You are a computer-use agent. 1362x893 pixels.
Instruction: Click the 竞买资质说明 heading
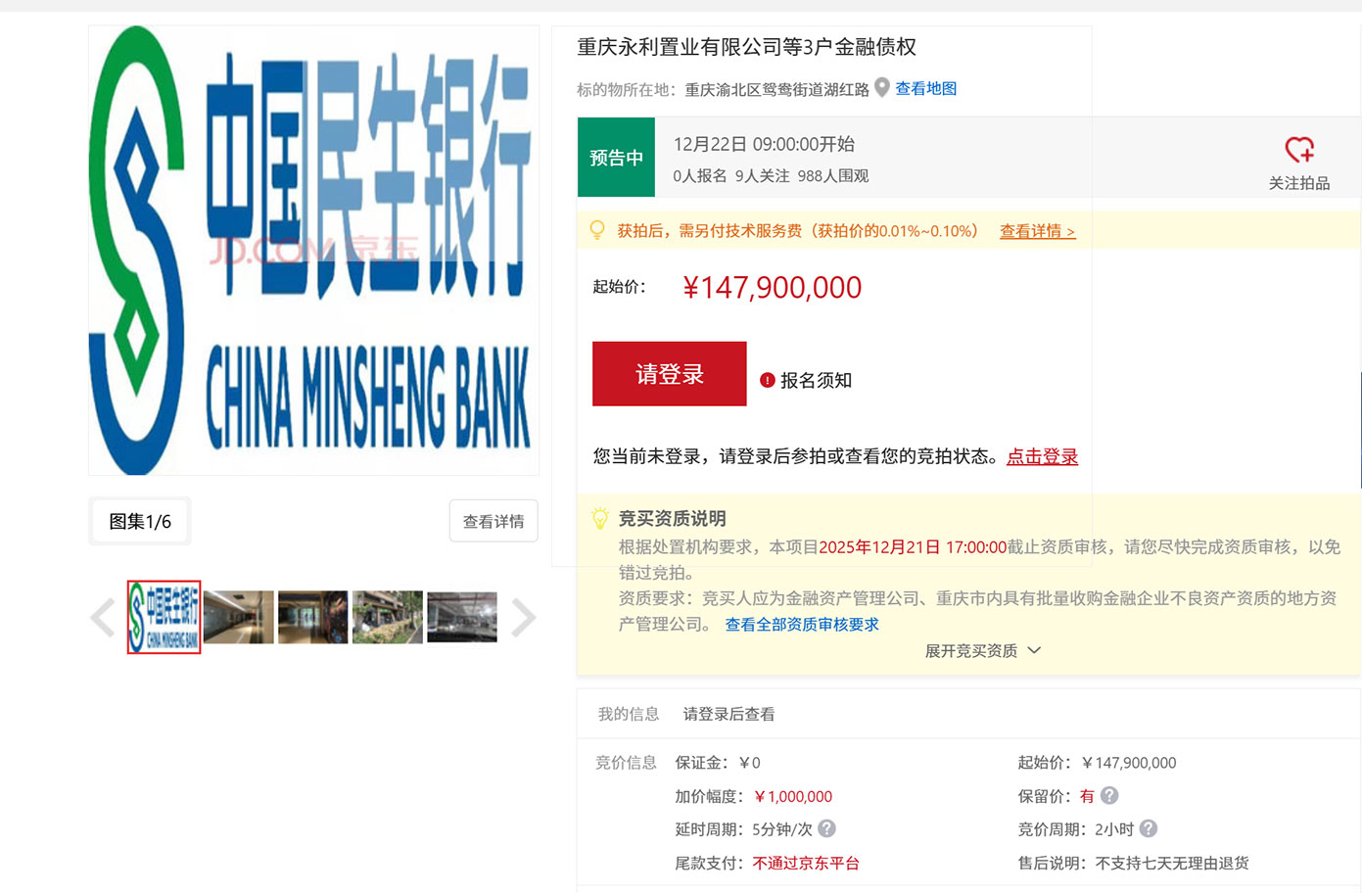pos(672,519)
